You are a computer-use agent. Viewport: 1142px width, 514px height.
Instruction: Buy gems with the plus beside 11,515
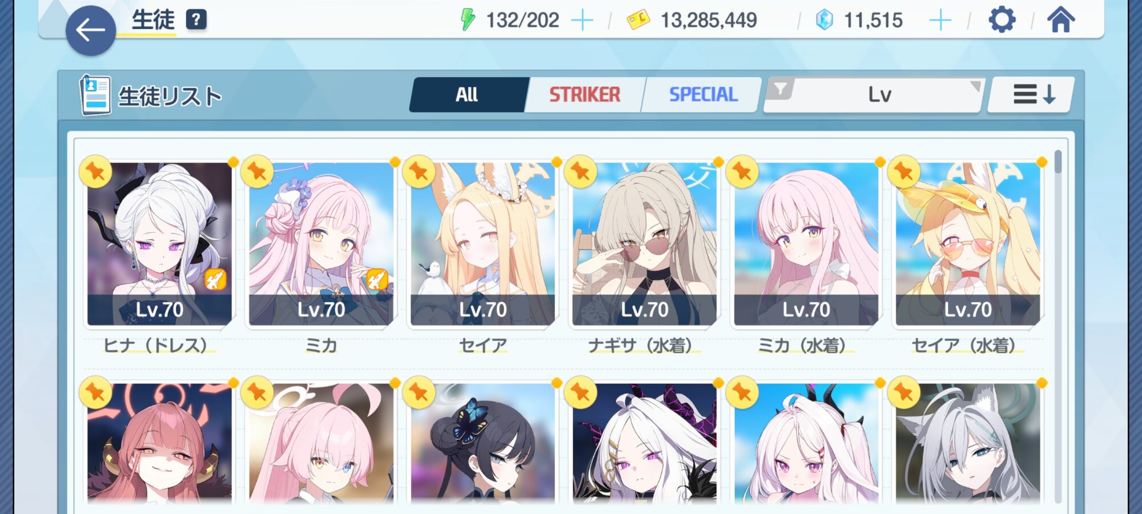click(x=940, y=21)
